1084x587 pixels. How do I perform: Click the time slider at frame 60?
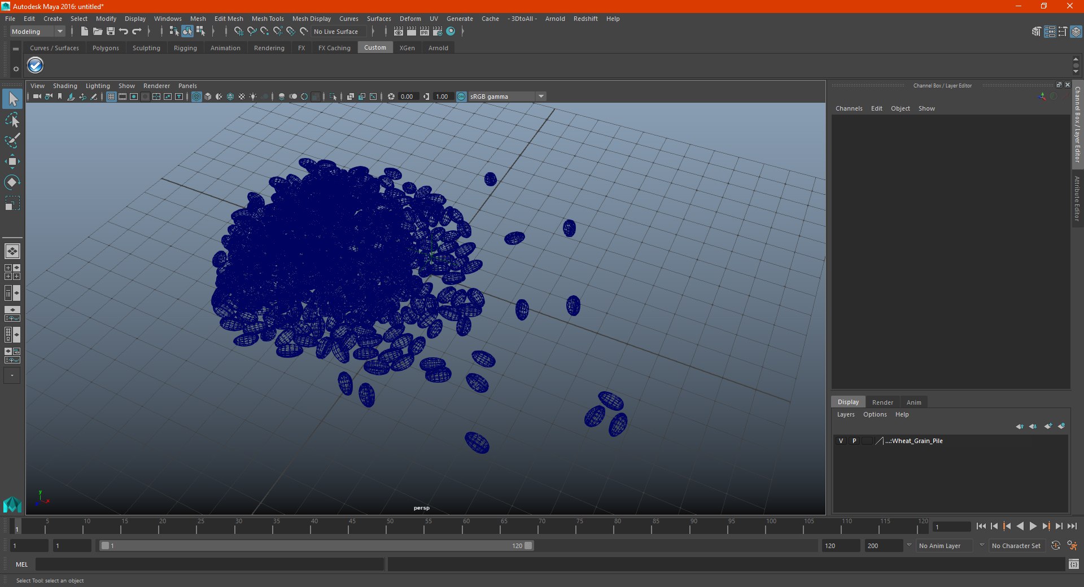point(462,527)
